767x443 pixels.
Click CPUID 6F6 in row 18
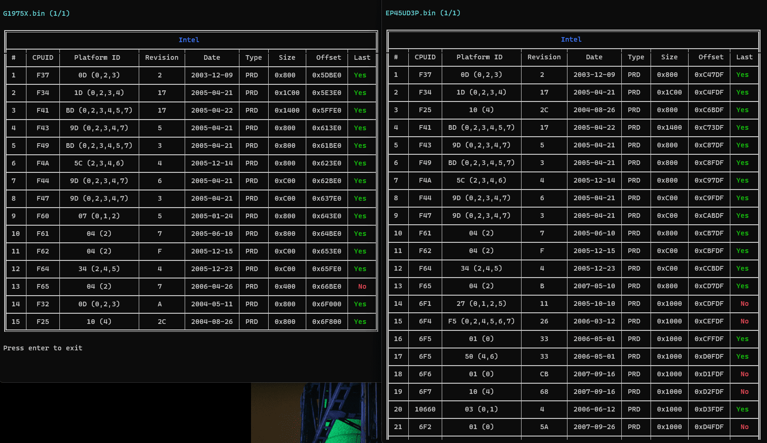click(425, 374)
